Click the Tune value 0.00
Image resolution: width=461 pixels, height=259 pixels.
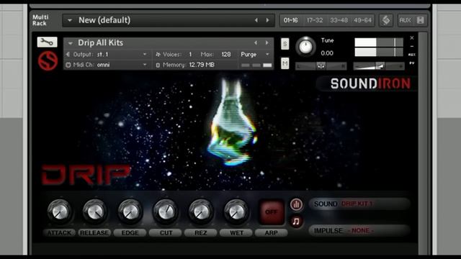click(x=327, y=53)
